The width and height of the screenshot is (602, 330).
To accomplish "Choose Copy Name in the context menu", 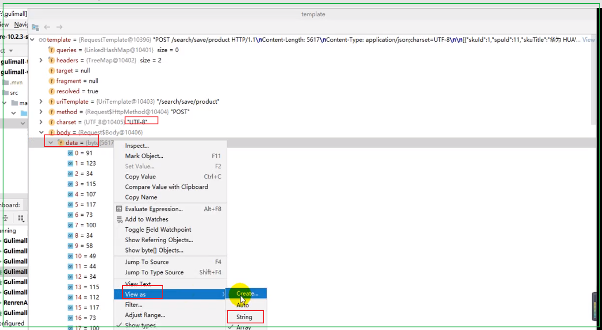I will [170, 197].
